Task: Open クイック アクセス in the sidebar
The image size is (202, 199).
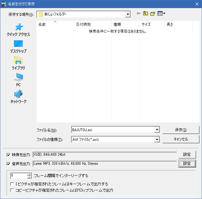Action: [18, 30]
